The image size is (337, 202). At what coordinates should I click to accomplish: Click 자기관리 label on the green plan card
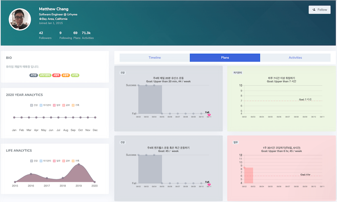238,73
